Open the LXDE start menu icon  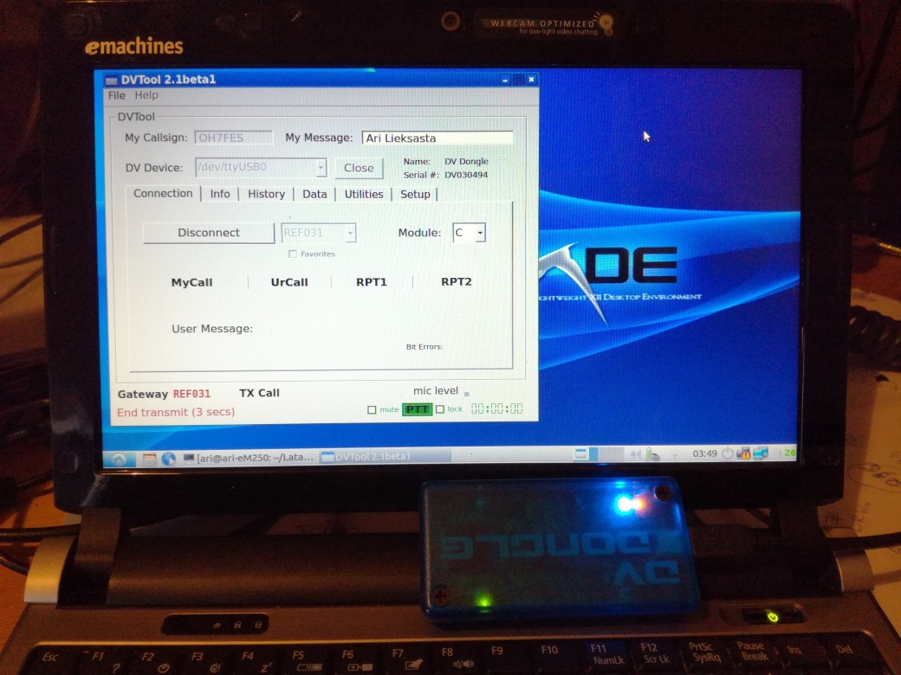click(x=119, y=459)
